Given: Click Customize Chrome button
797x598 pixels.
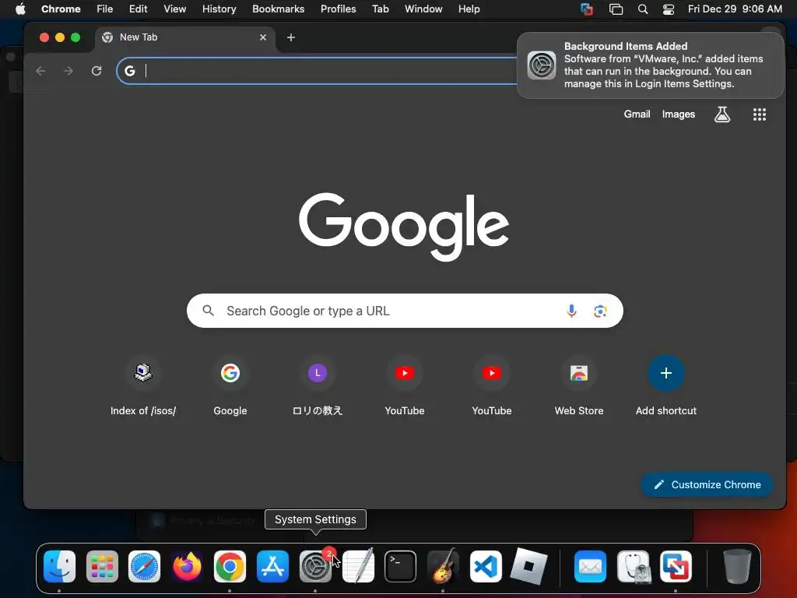Looking at the screenshot, I should point(707,484).
